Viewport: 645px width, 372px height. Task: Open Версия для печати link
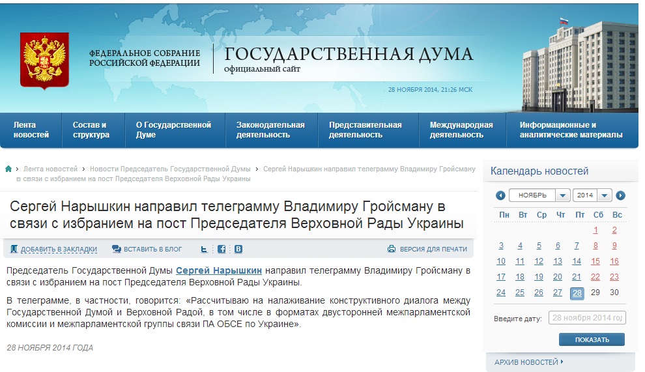click(433, 249)
